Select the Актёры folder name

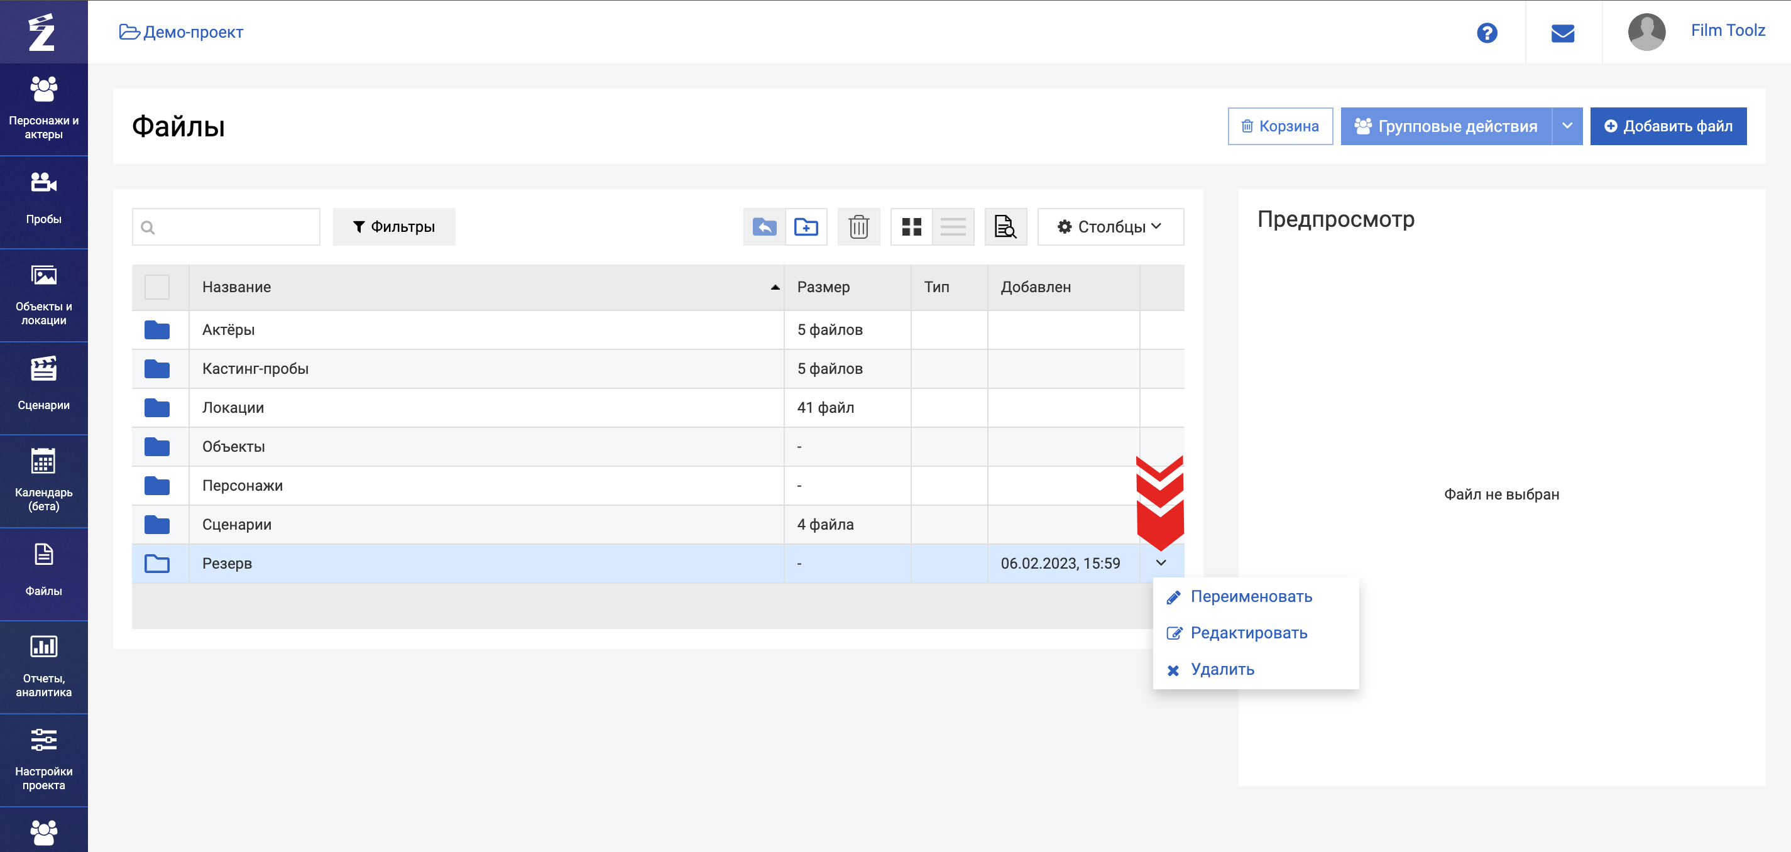228,329
